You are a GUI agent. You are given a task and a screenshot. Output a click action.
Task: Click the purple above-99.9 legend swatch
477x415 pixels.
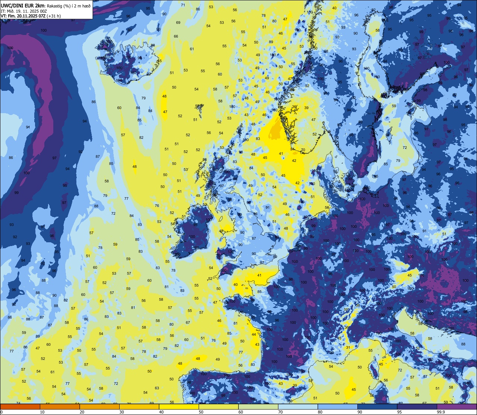click(457, 406)
